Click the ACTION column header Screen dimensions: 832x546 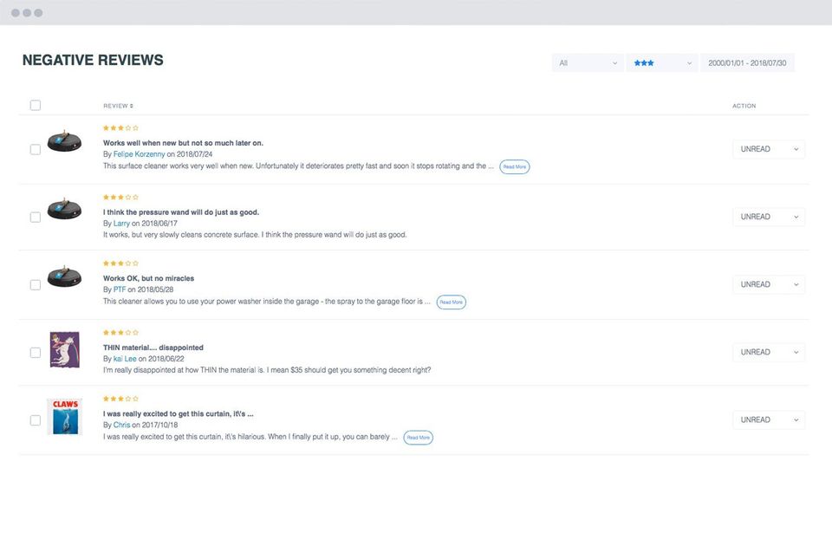[x=744, y=106]
